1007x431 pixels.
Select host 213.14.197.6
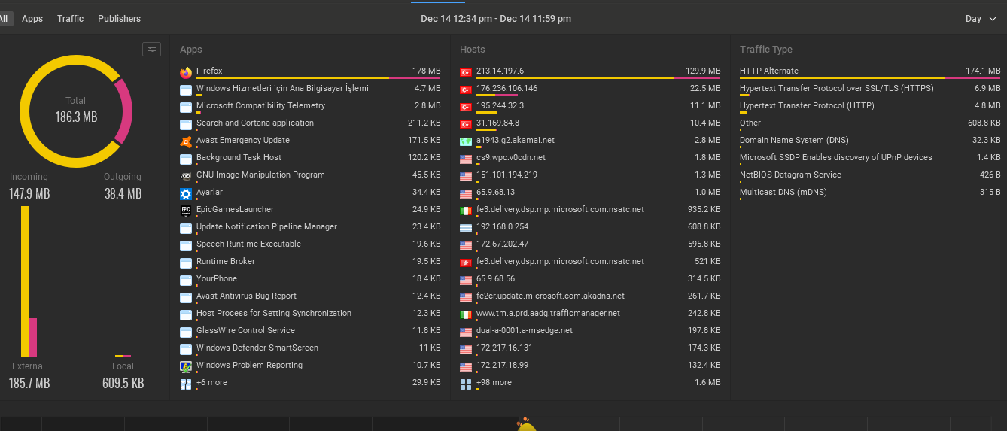[590, 71]
